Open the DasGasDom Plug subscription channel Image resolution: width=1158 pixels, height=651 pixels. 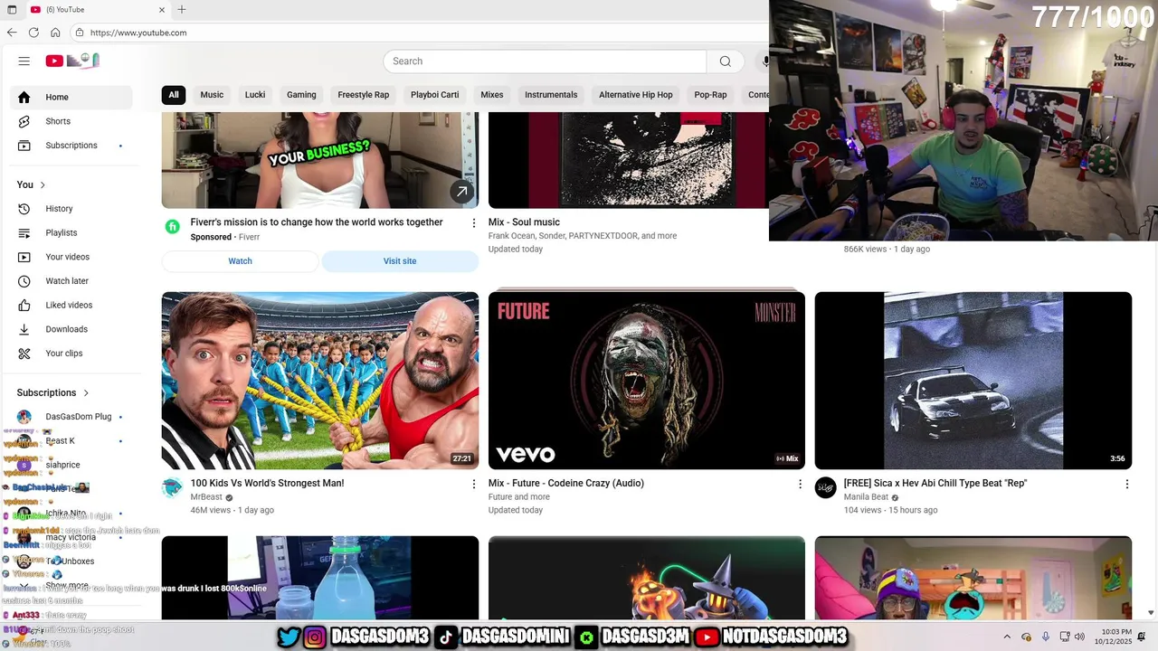click(71, 417)
